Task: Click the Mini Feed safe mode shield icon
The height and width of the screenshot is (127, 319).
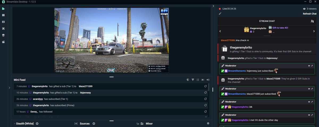Action: [x=188, y=80]
